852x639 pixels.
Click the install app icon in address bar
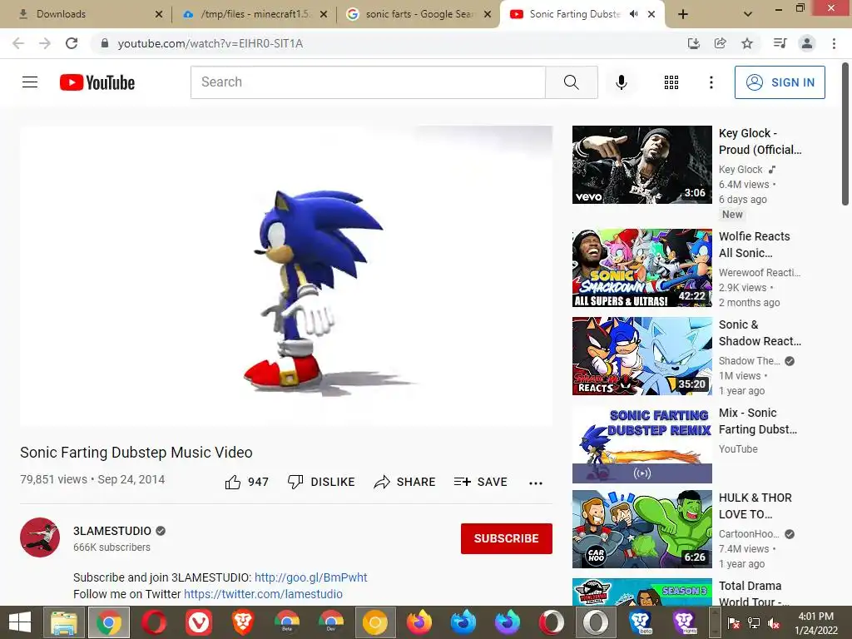pos(693,43)
